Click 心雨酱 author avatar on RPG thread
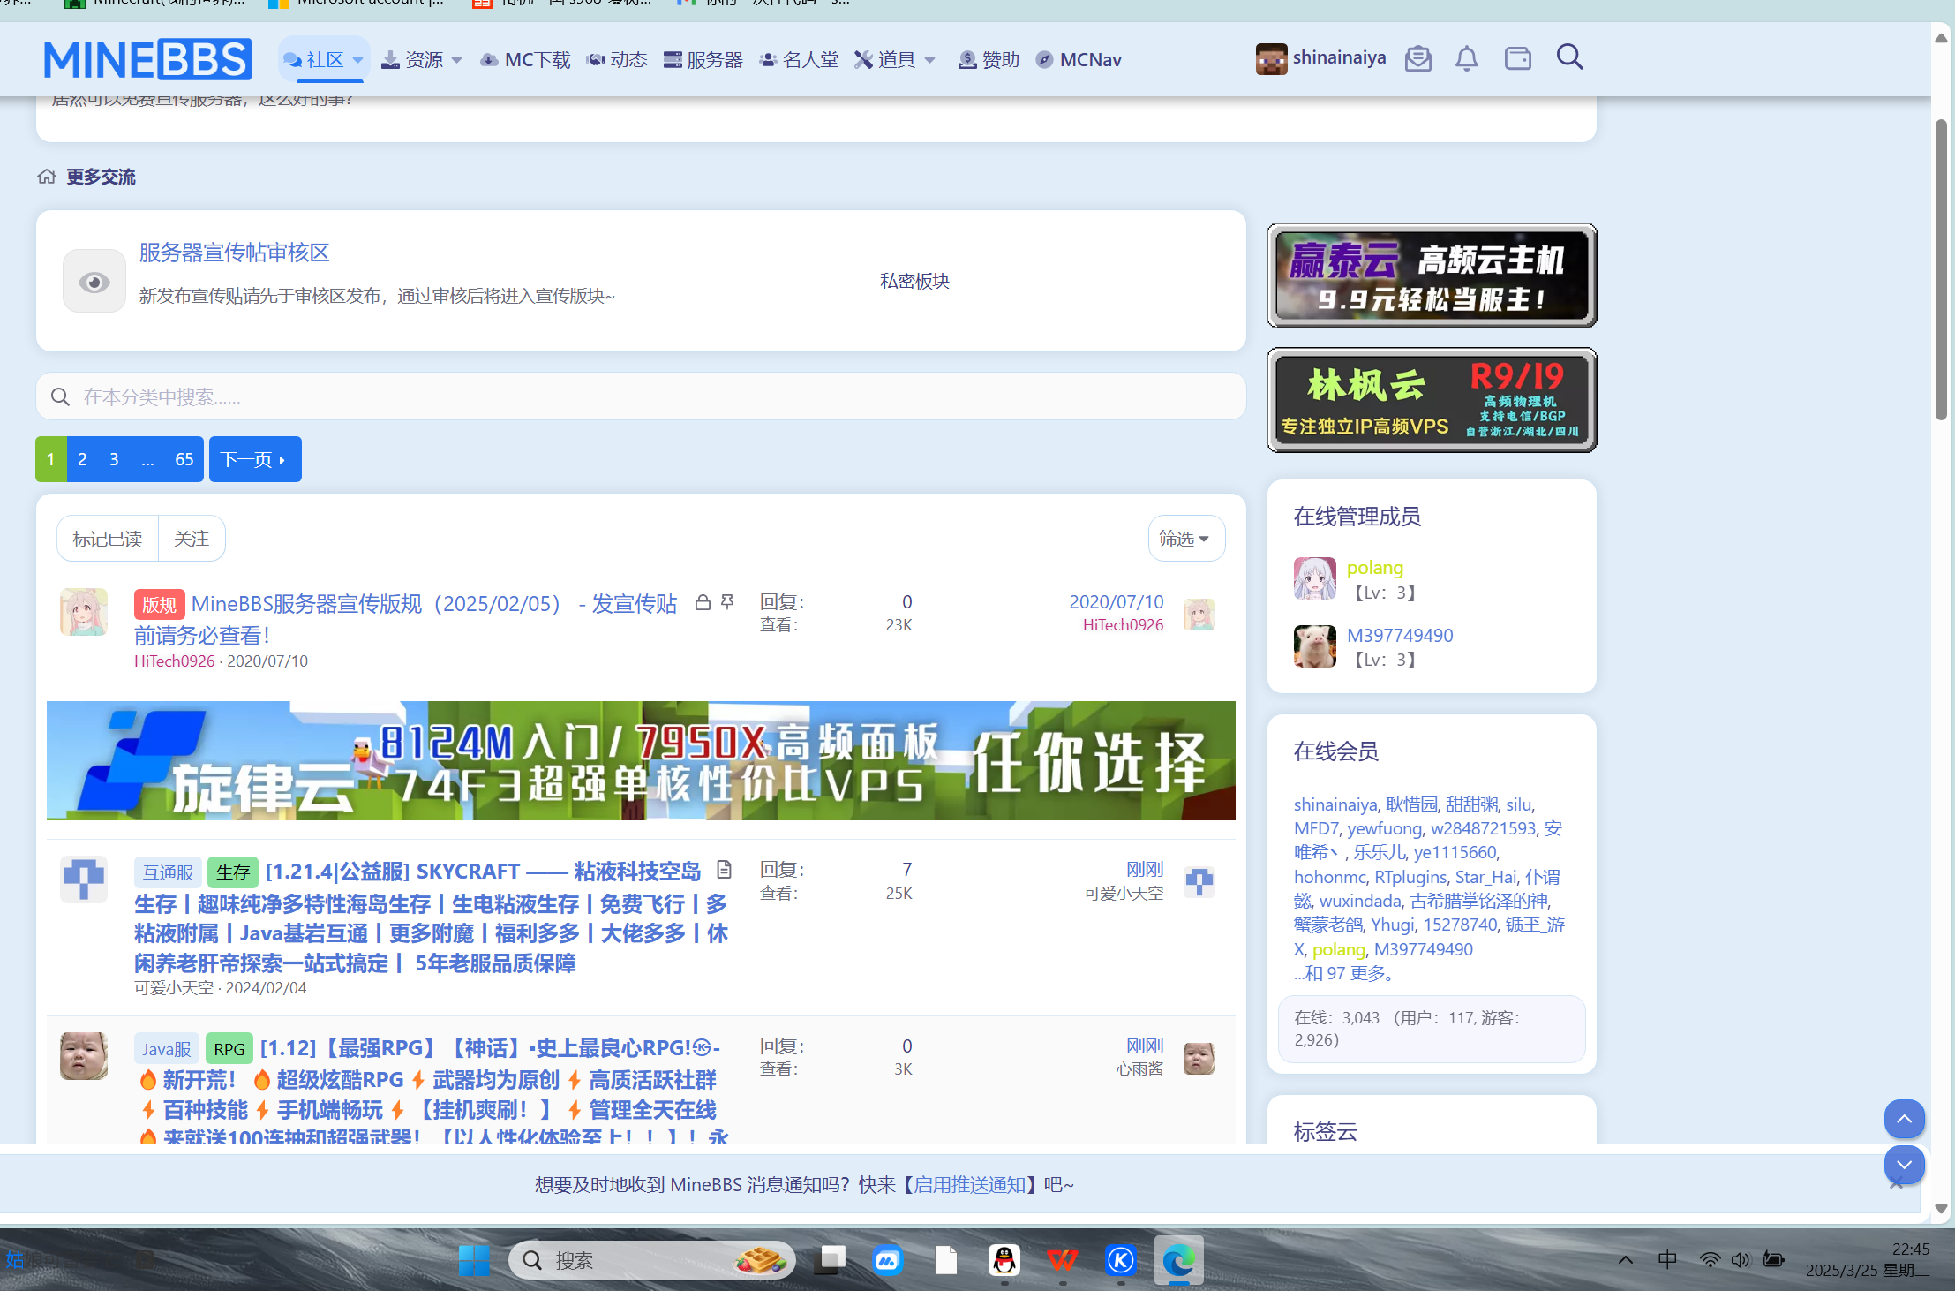The width and height of the screenshot is (1955, 1291). [x=84, y=1056]
